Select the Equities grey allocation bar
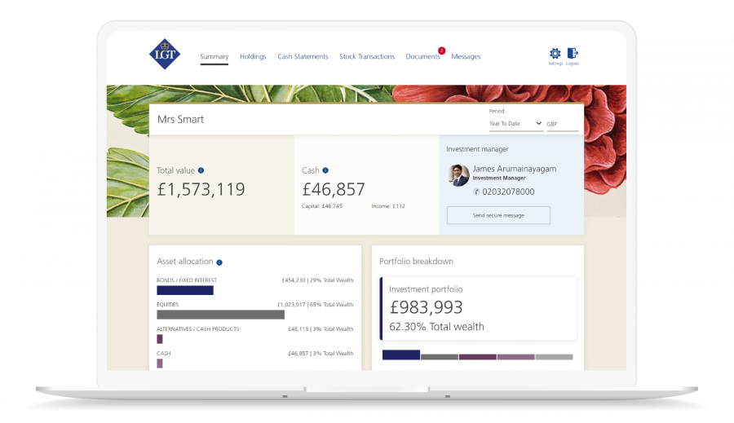Screen dimensions: 734x423 click(x=220, y=314)
